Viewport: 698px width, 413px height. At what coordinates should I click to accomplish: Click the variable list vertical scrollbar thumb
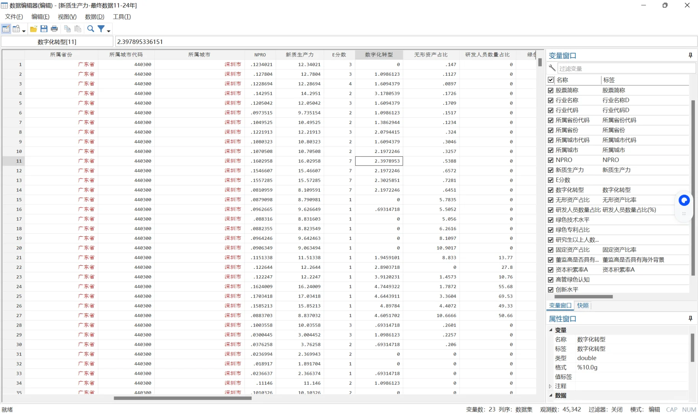point(693,188)
